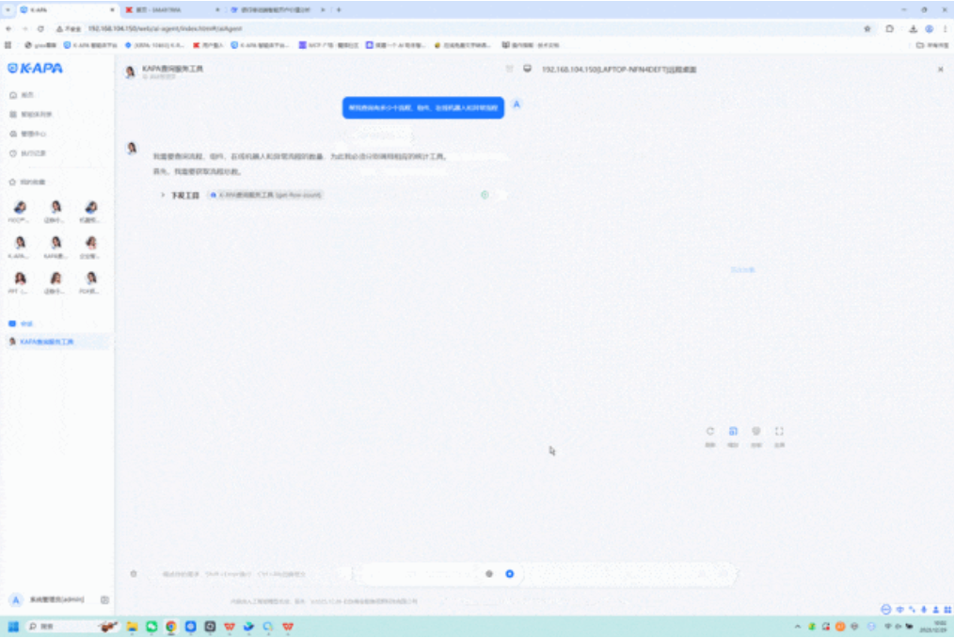
Task: Collapse the 下一工具 tool call section
Action: tap(161, 195)
